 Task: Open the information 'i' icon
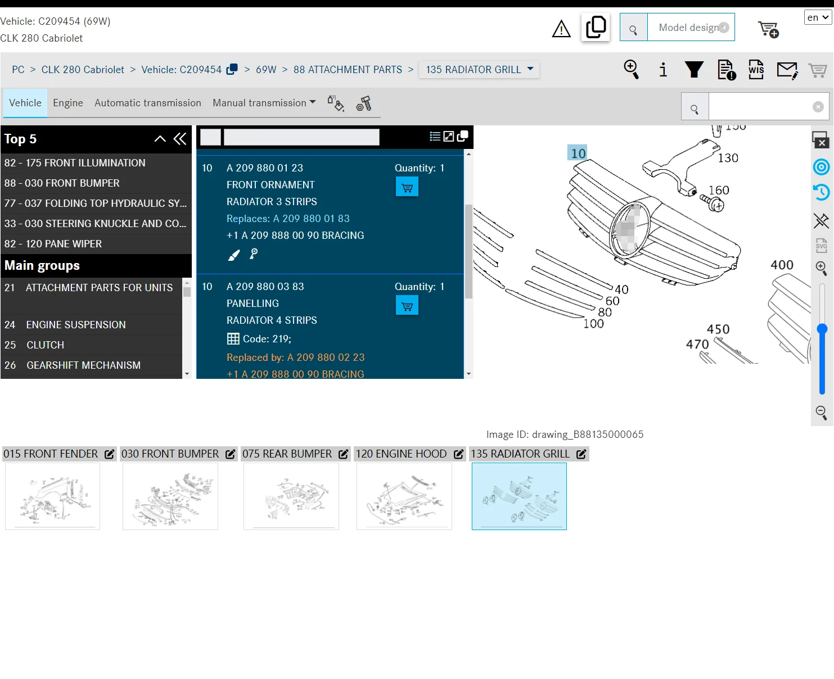click(663, 70)
